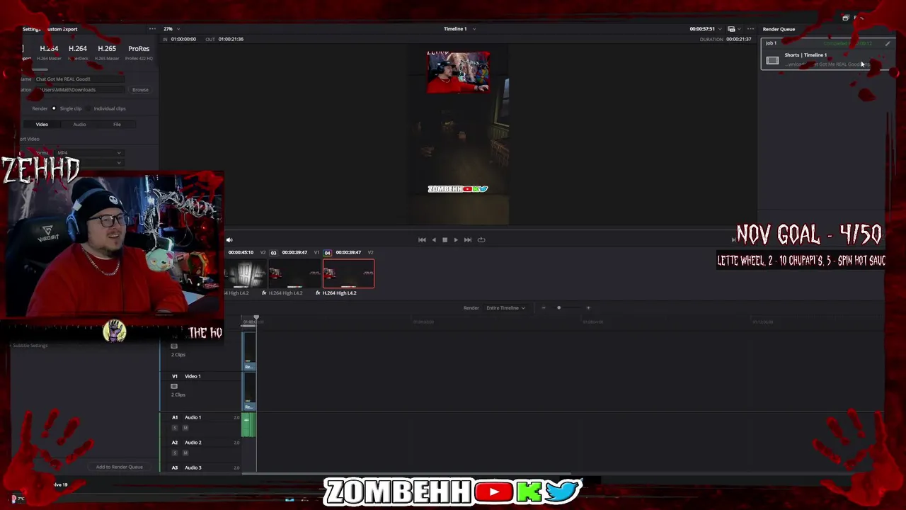The height and width of the screenshot is (510, 906).
Task: Click the fx badge on clip 03
Action: pyautogui.click(x=264, y=293)
